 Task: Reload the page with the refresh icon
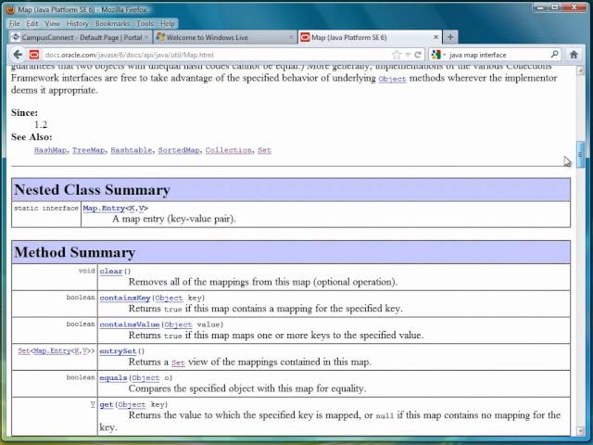[418, 55]
